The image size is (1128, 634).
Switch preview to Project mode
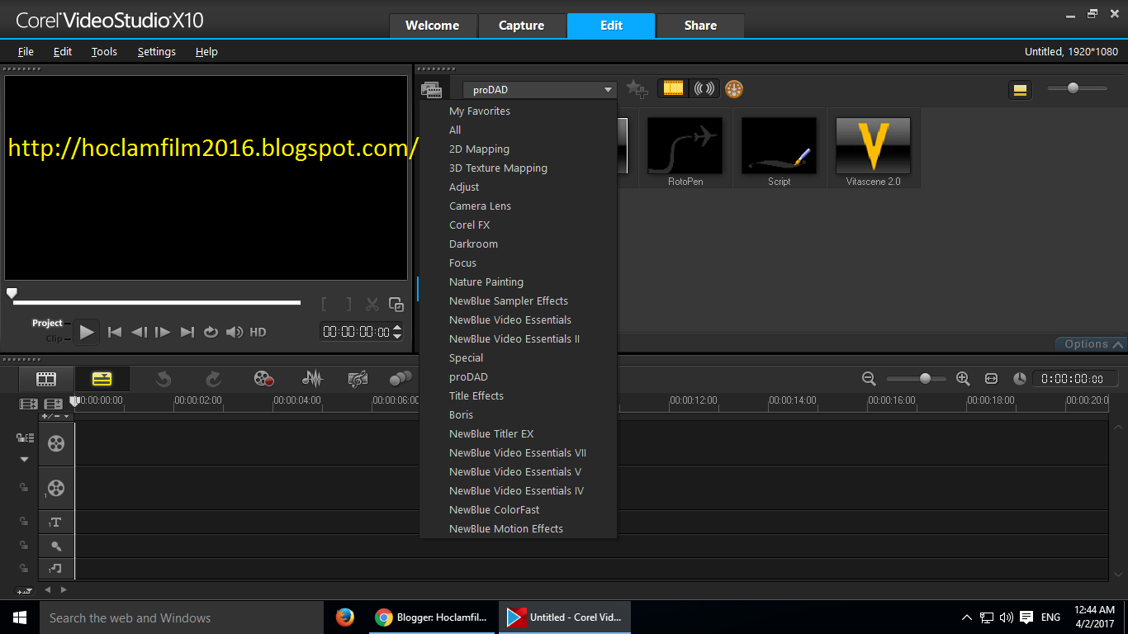tap(47, 323)
